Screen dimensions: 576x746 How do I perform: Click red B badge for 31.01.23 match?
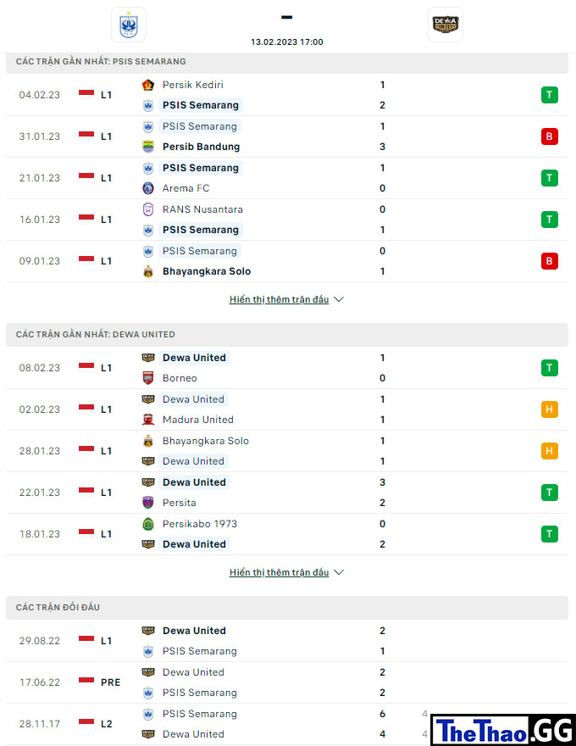(x=550, y=136)
